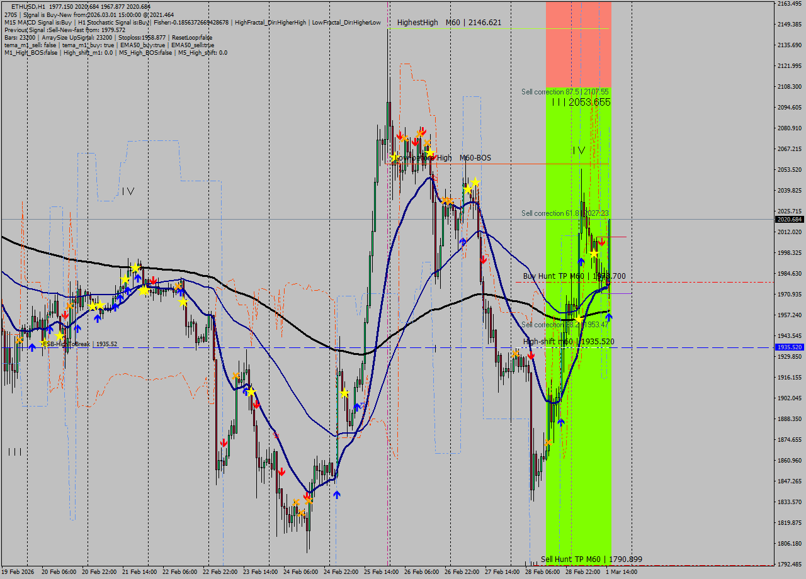Click the orange X marker at the 24 Feb low
This screenshot has width=806, height=579.
(297, 502)
